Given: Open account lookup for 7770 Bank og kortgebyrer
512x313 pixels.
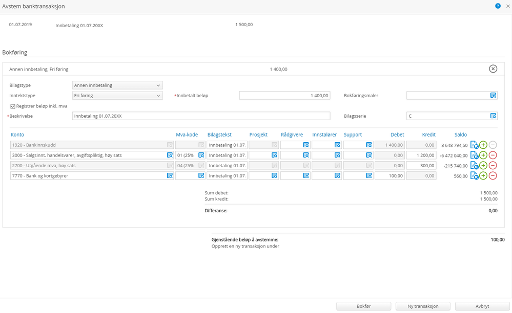Looking at the screenshot, I should click(x=170, y=176).
